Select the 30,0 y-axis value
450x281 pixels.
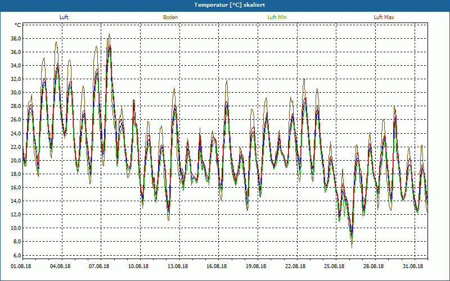(16, 93)
